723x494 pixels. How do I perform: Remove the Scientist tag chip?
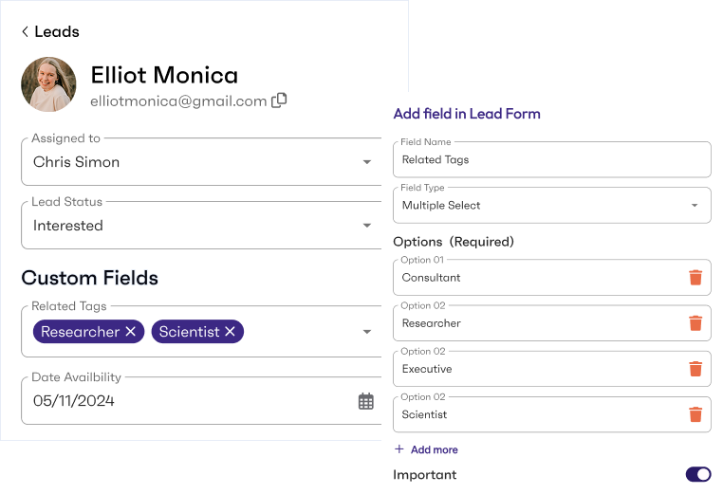pyautogui.click(x=230, y=332)
